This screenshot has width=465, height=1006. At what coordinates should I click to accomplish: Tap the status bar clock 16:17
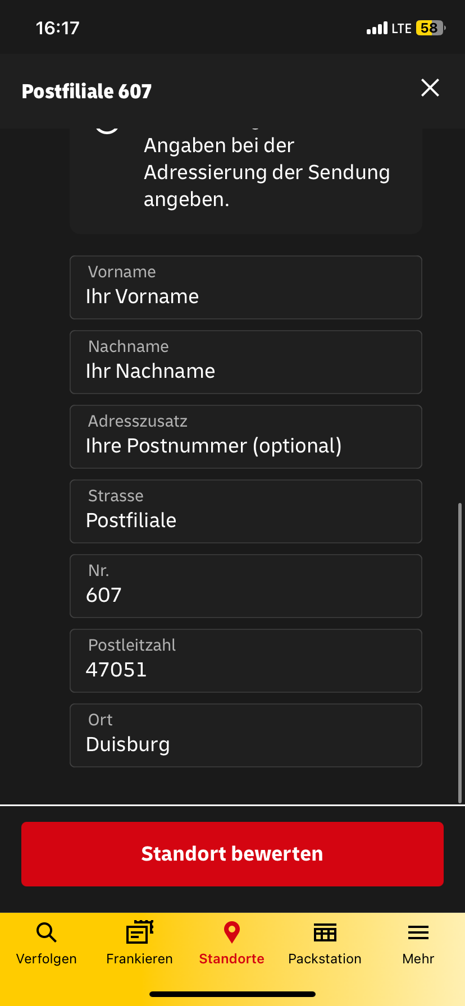tap(58, 28)
